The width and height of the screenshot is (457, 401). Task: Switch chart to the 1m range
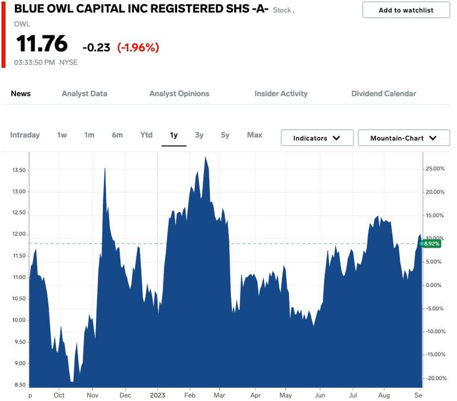[89, 135]
